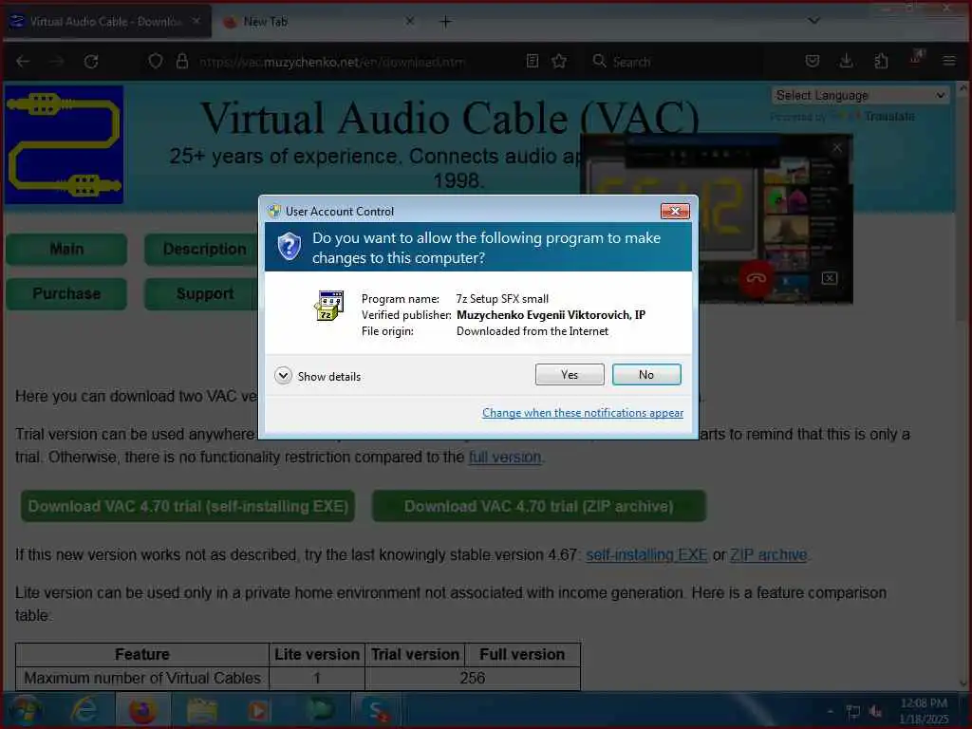Reload the current Firefox page
This screenshot has height=729, width=972.
pos(91,62)
